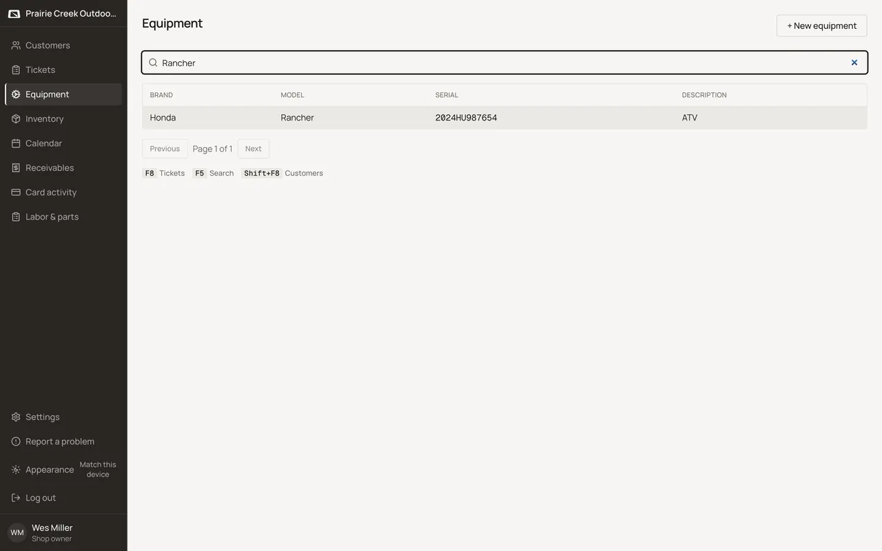Click the Customers people icon in sidebar

point(16,45)
